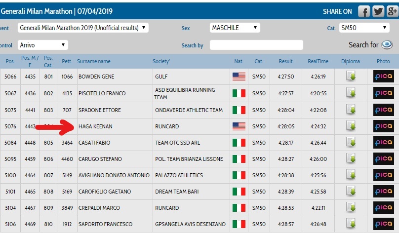Select the name CAROFIGLIO GAETANO

point(105,192)
